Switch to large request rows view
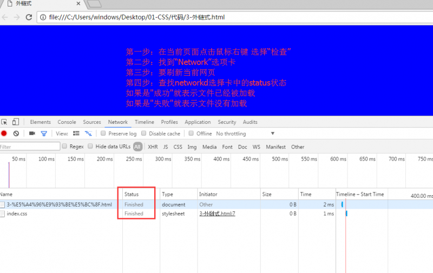 coord(76,134)
